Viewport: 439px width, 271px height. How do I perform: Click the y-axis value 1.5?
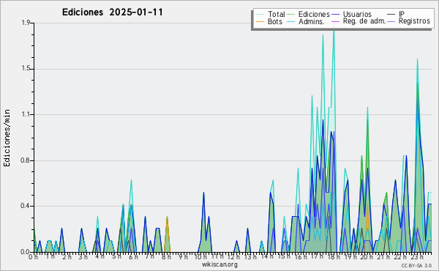pyautogui.click(x=26, y=69)
